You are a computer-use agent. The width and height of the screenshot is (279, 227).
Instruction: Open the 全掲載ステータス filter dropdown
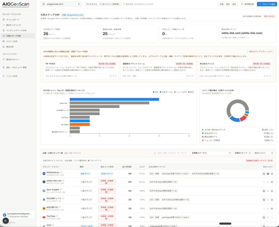pos(211,153)
